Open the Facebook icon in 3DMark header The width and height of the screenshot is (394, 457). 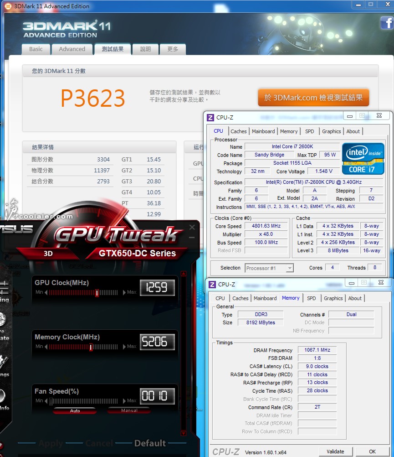click(387, 23)
